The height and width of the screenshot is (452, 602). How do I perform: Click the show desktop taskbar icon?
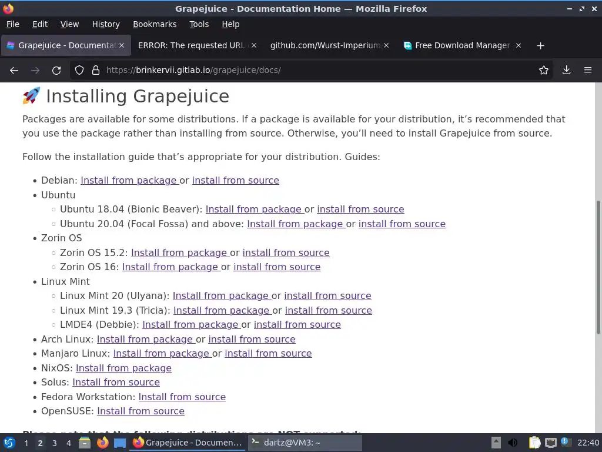[x=120, y=443]
